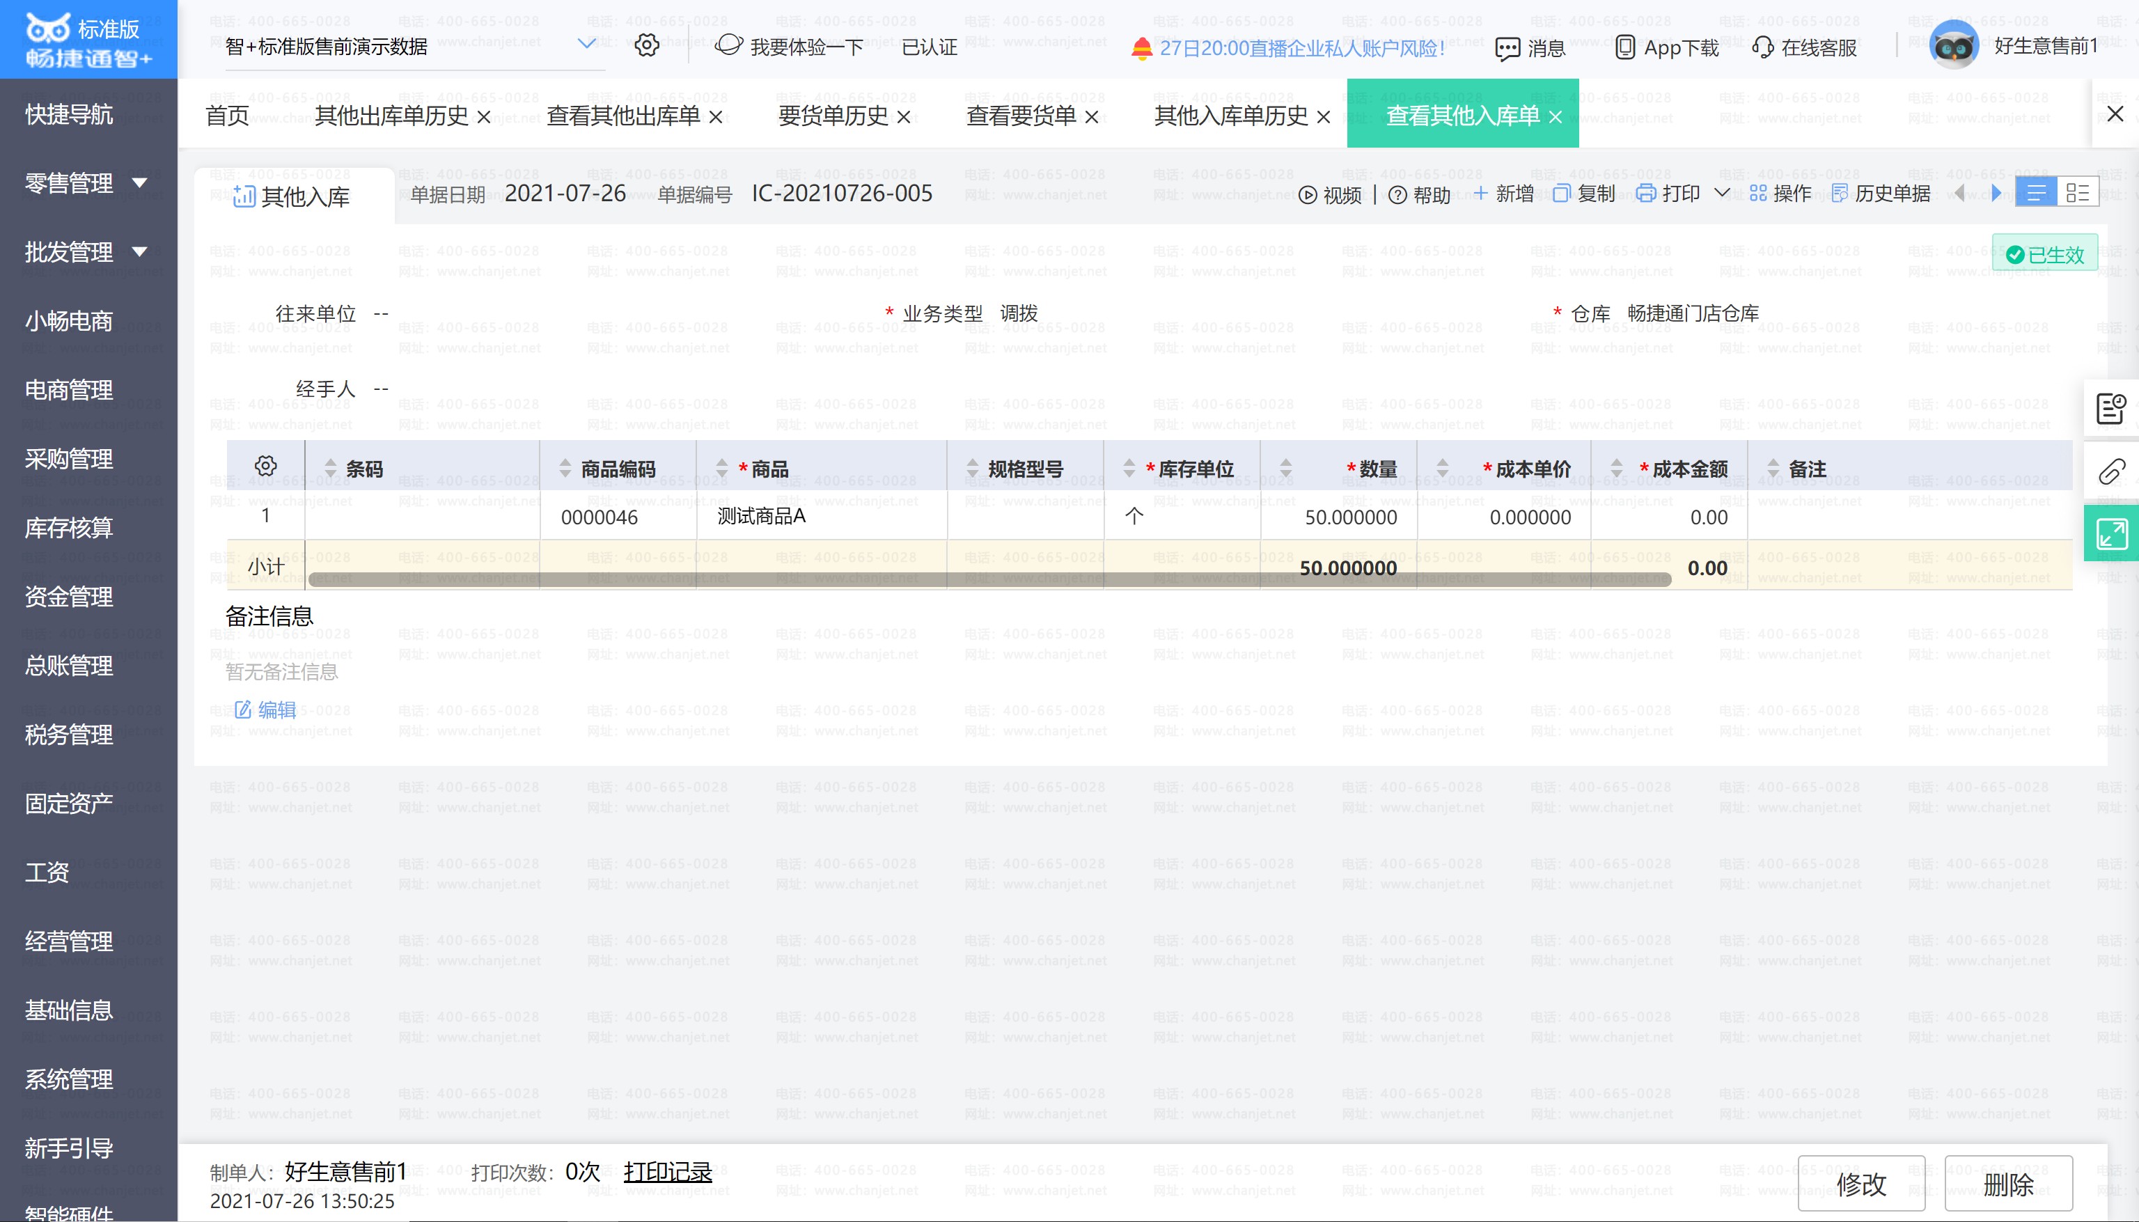Click the 删除 delete button

[2008, 1184]
